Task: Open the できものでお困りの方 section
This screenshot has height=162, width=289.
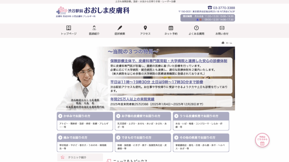Action: point(143,138)
